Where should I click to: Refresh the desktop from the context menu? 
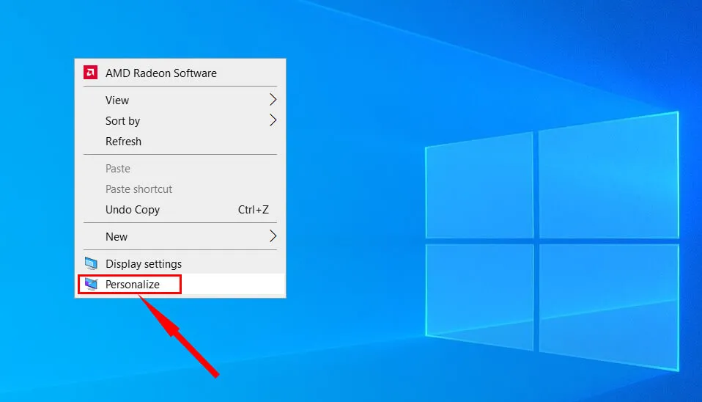click(123, 142)
